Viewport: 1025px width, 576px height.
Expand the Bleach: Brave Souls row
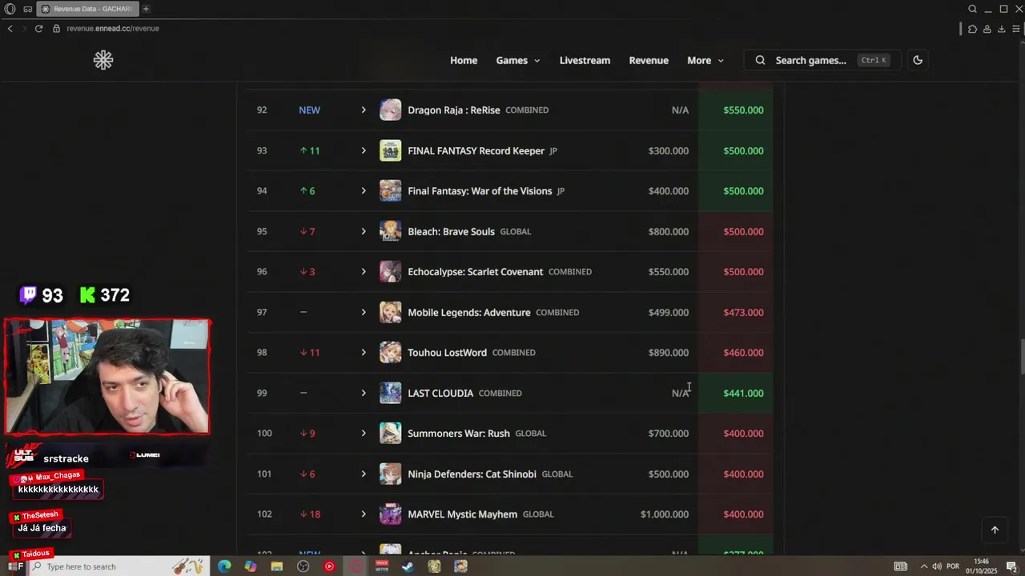pos(364,231)
